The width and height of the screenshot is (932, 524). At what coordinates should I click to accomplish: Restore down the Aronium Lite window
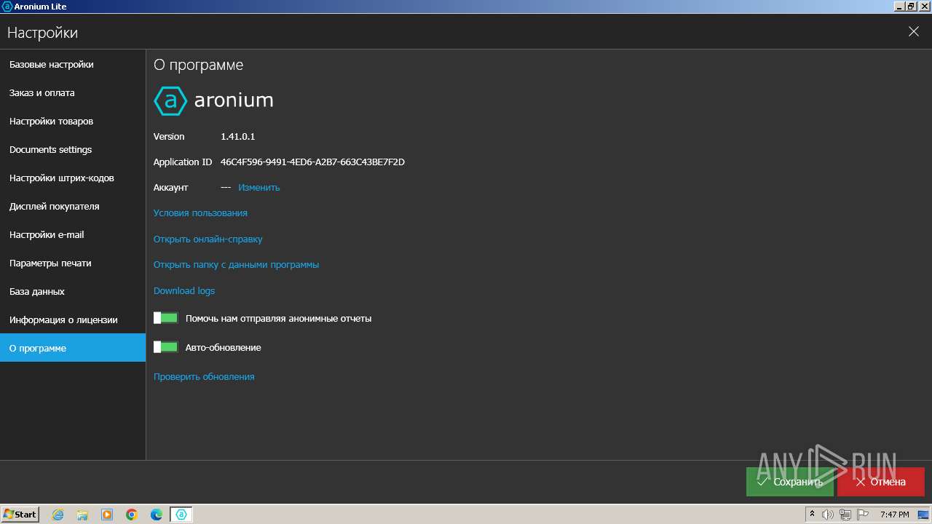(x=912, y=6)
